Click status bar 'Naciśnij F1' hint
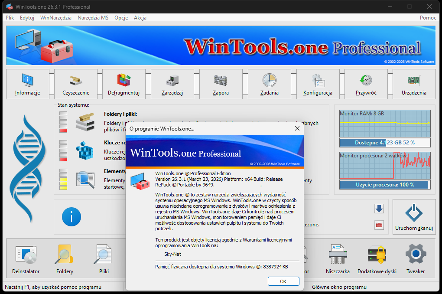Image resolution: width=442 pixels, height=294 pixels. click(53, 287)
